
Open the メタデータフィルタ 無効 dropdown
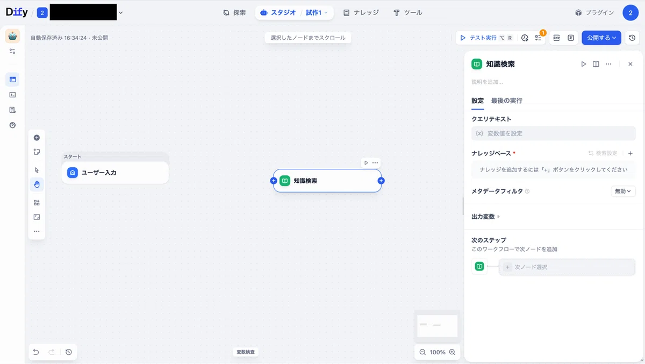(623, 191)
